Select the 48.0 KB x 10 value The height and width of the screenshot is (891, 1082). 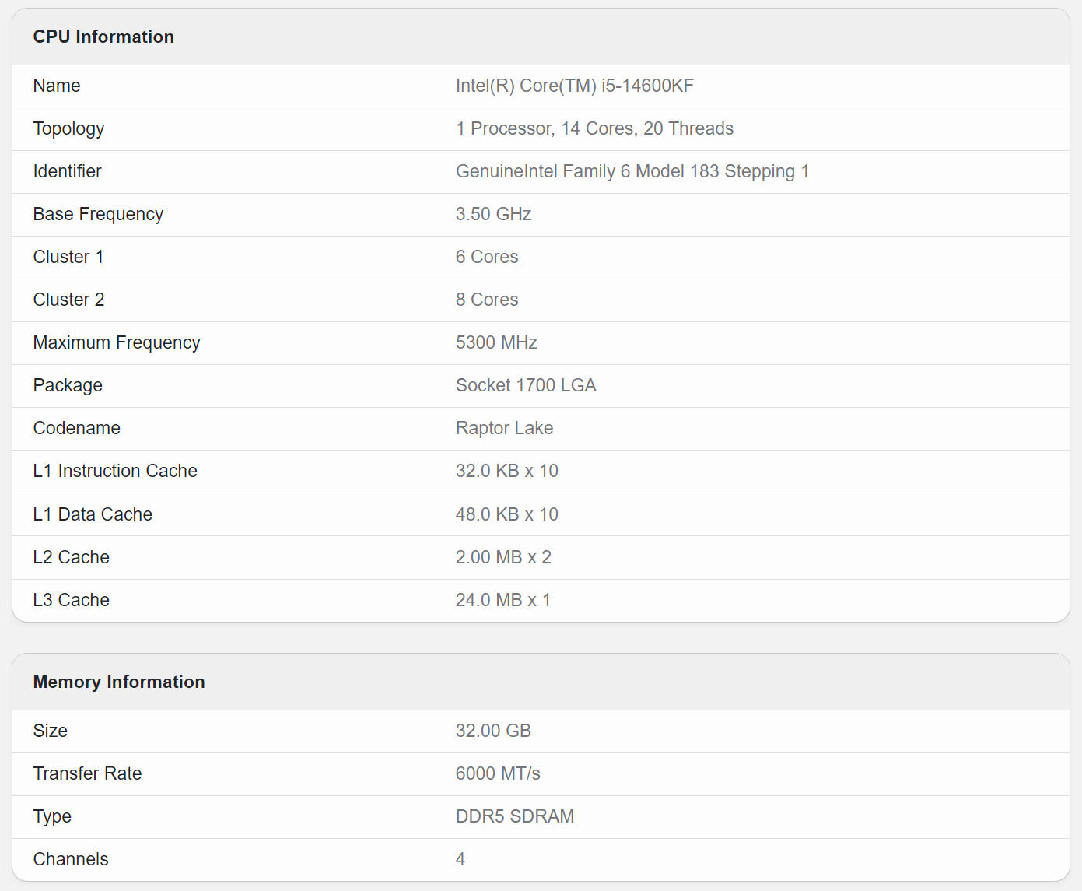point(506,514)
